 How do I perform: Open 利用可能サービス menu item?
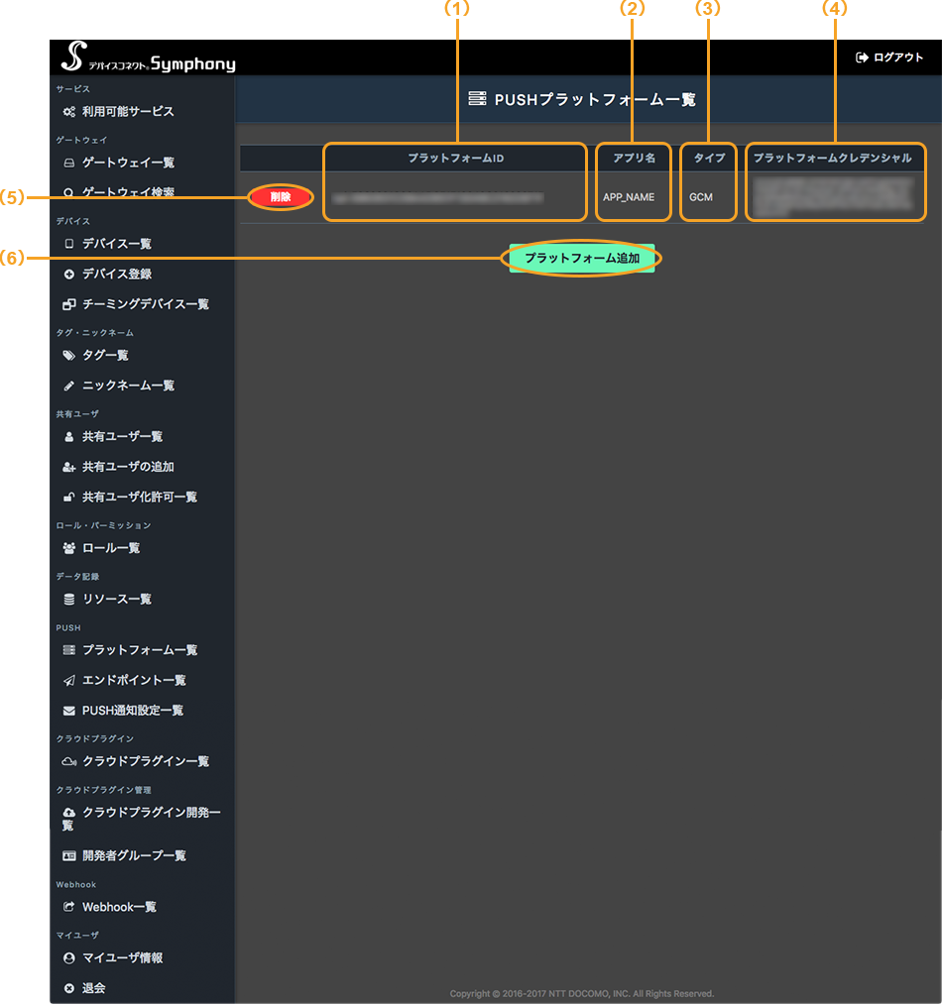[128, 112]
